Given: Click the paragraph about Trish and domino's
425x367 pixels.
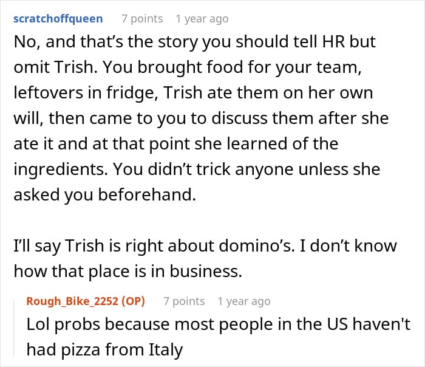Looking at the screenshot, I should pos(205,258).
